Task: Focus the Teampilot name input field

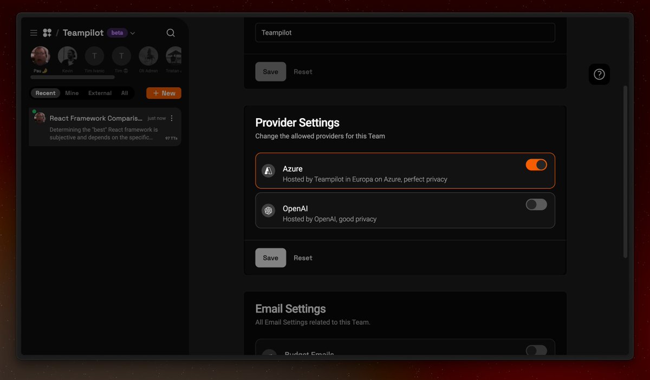Action: [405, 33]
